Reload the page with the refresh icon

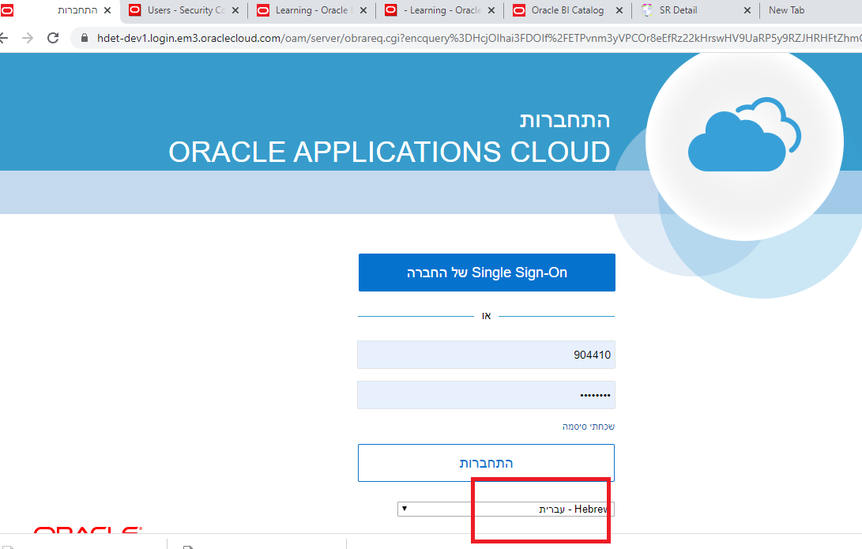point(53,38)
